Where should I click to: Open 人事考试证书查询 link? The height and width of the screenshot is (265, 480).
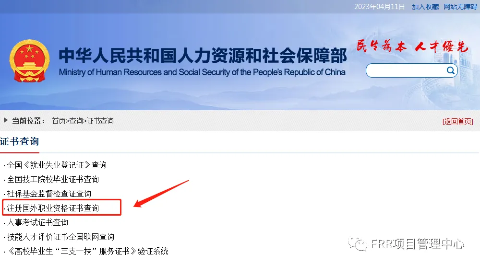tap(37, 222)
